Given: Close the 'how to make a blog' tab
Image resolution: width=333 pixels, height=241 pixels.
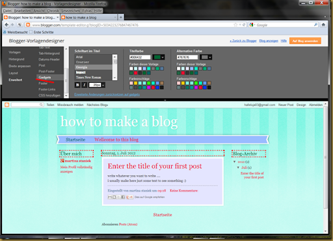Looking at the screenshot, I should coord(115,18).
